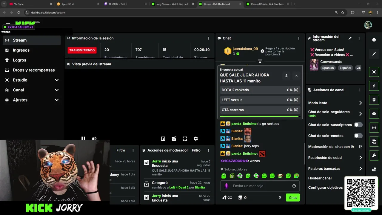Open Modo lento options arrow
This screenshot has height=215, width=382.
coord(361,103)
